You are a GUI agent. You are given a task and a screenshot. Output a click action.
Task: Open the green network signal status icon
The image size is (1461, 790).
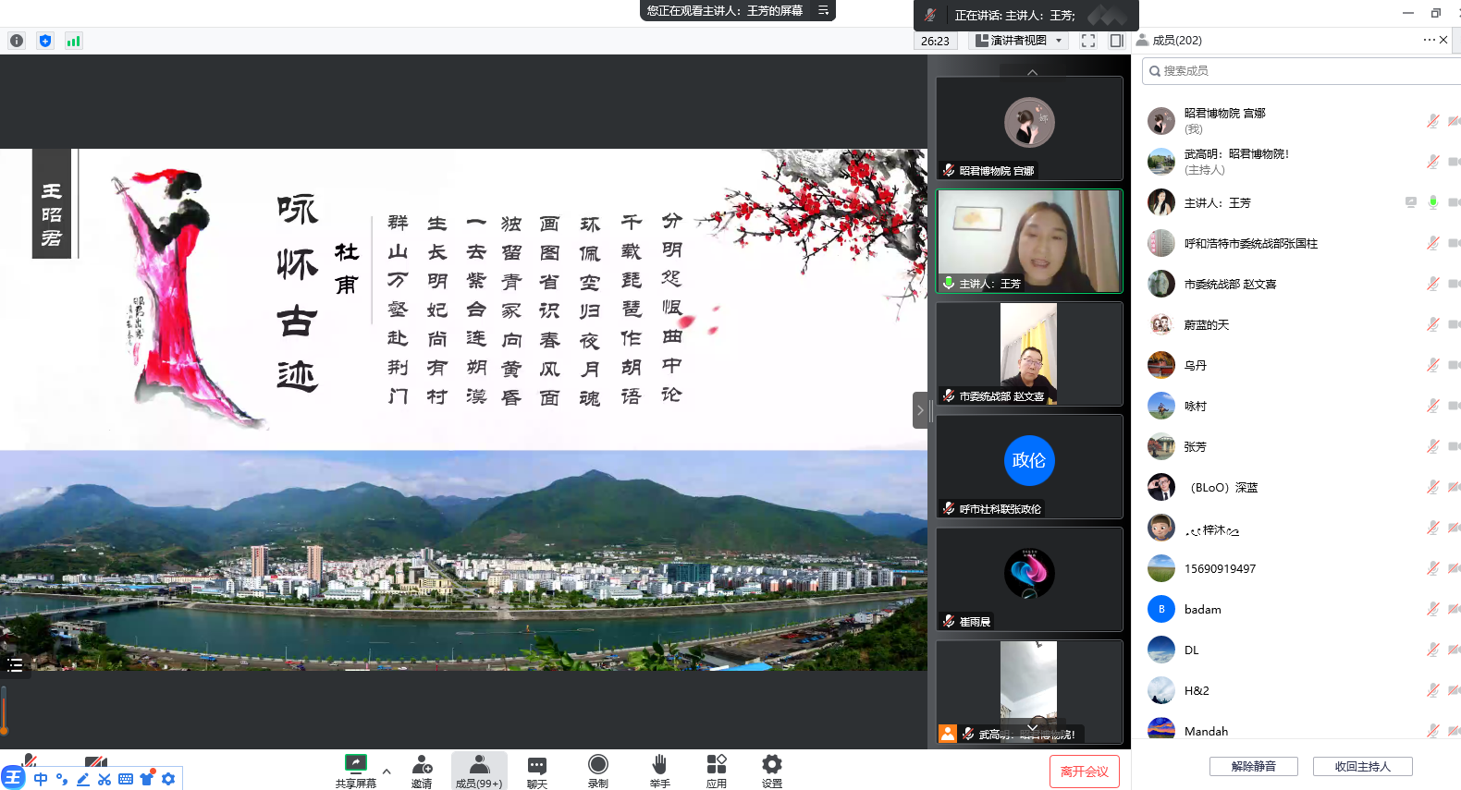(x=73, y=41)
